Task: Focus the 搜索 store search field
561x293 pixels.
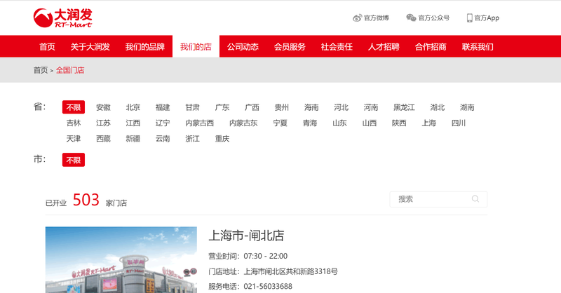Action: [x=438, y=199]
